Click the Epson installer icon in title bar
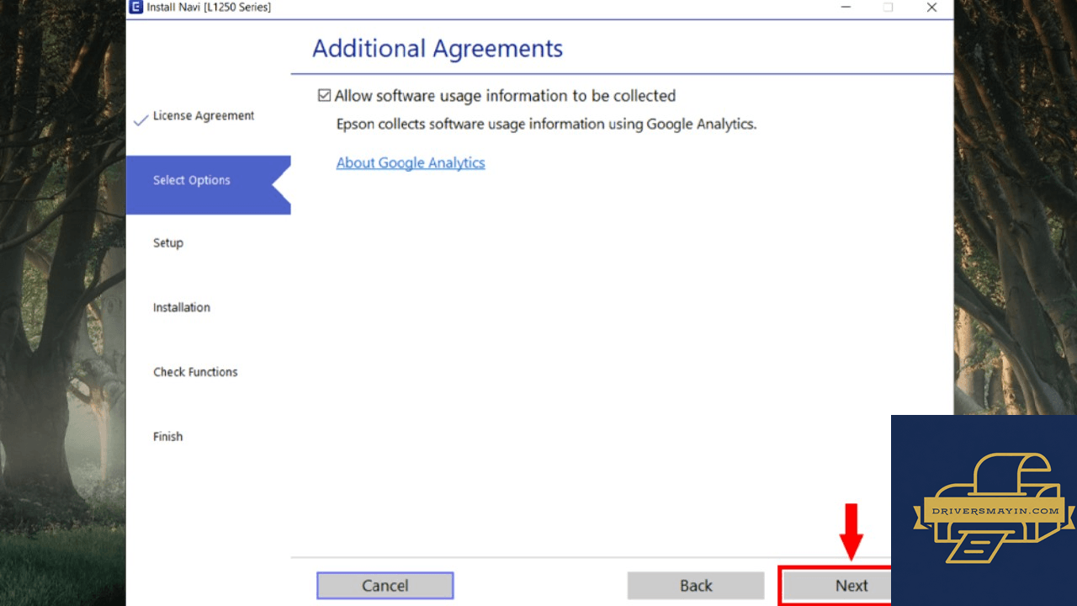The image size is (1077, 606). click(135, 8)
